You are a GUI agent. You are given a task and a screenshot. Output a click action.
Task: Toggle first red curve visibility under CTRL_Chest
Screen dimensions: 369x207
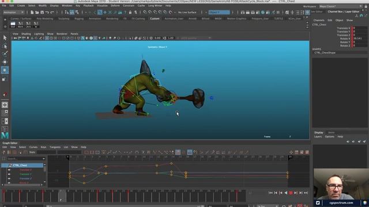(x=9, y=170)
